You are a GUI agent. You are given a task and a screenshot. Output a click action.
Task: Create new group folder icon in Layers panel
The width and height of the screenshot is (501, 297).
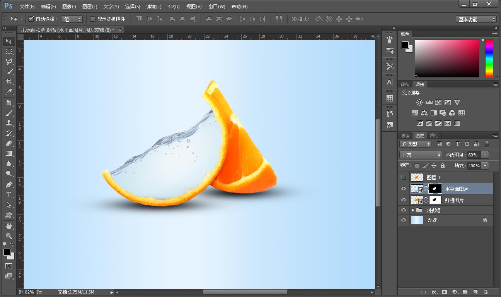point(465,292)
